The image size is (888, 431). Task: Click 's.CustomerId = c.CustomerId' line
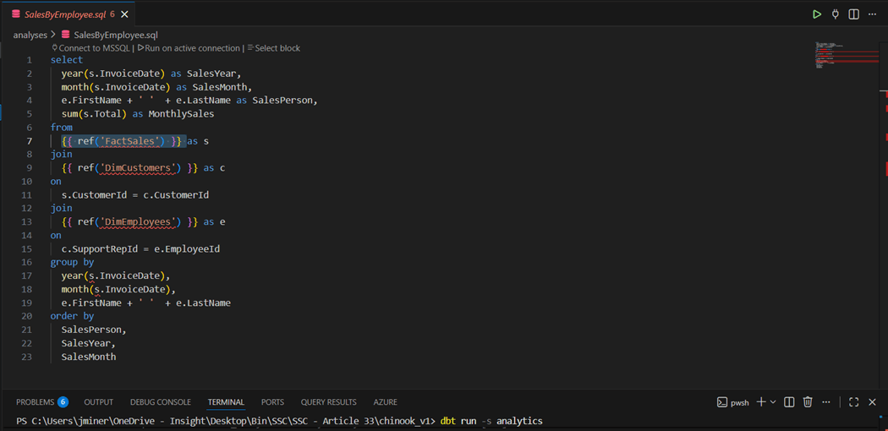click(135, 195)
